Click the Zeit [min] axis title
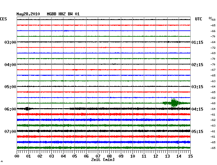The height and width of the screenshot is (165, 217). point(103,160)
